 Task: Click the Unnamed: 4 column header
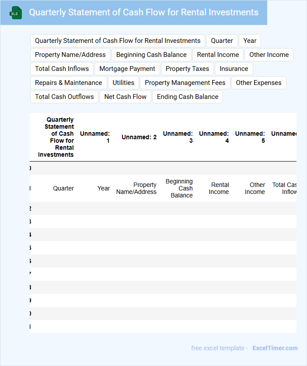click(x=214, y=137)
